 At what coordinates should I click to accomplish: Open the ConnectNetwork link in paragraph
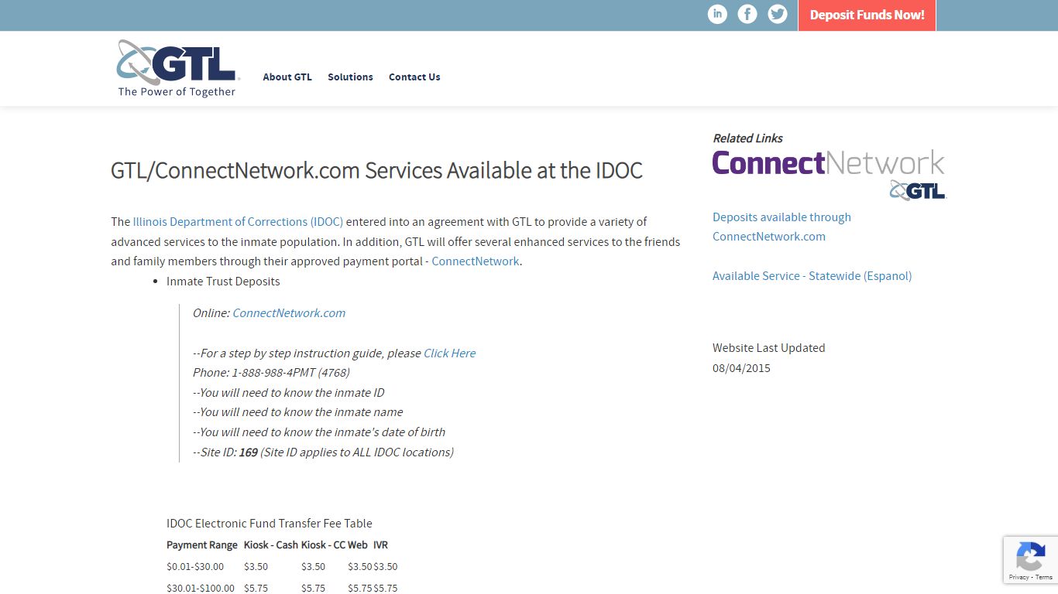click(475, 261)
